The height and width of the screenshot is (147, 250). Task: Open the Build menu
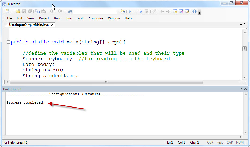tap(58, 18)
